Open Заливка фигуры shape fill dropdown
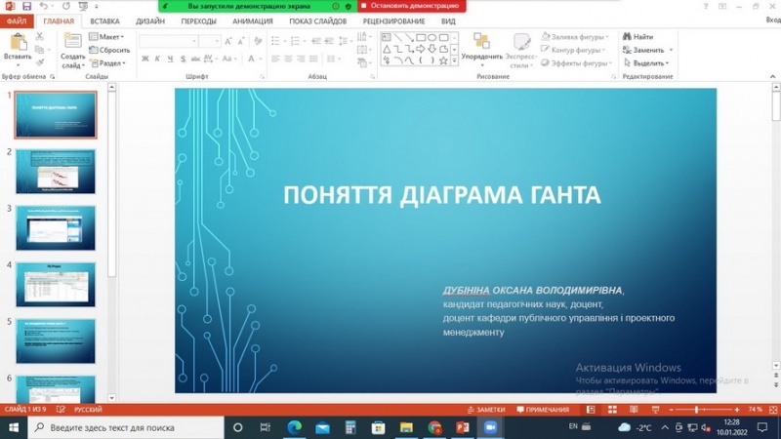 (x=575, y=37)
